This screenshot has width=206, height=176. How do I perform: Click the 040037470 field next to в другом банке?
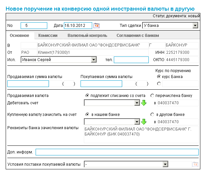(178, 122)
